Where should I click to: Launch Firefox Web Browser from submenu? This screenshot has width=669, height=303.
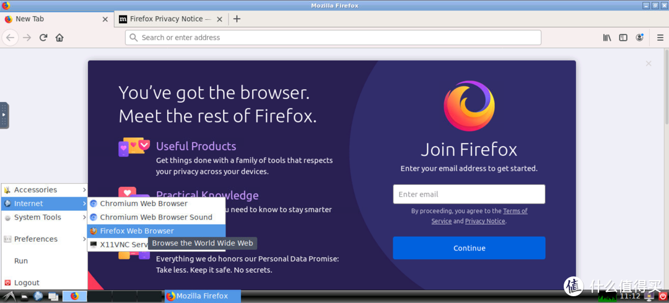coord(156,231)
